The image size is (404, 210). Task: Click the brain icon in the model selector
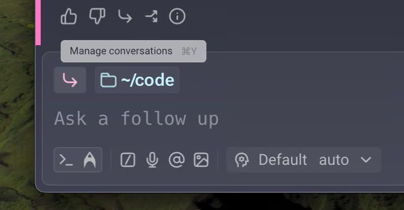click(x=242, y=160)
